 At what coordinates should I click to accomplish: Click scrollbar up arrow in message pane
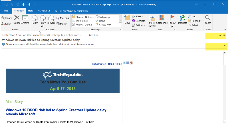coord(225,52)
